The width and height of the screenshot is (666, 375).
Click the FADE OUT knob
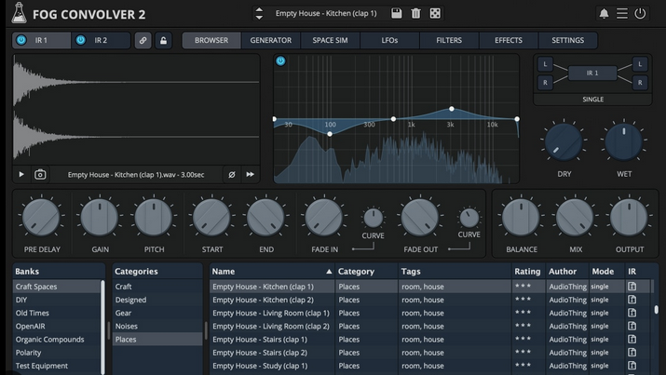point(420,217)
